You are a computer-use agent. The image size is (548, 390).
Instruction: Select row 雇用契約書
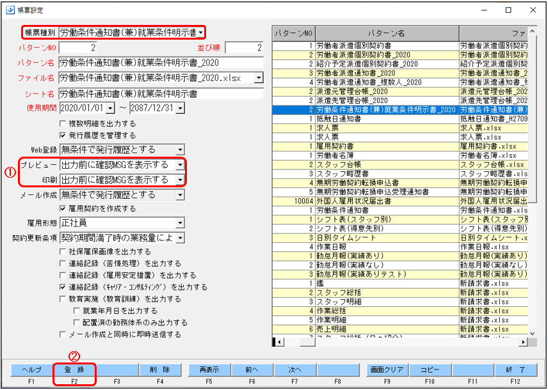click(x=400, y=146)
